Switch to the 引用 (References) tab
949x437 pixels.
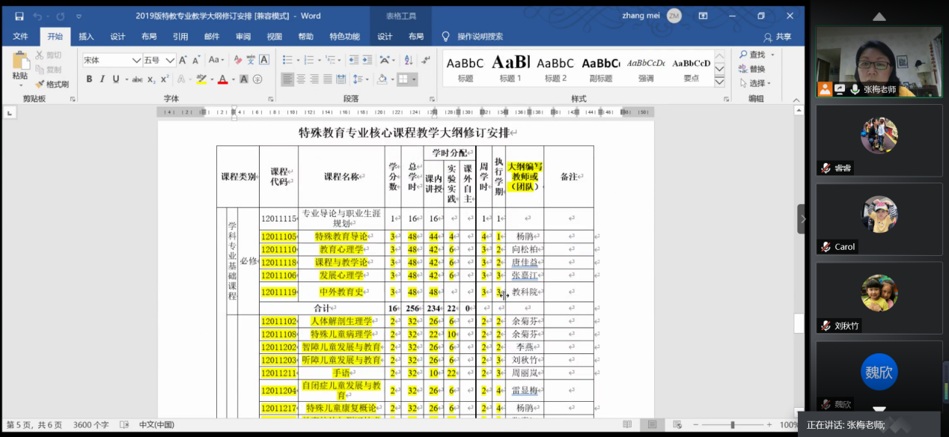[x=180, y=37]
